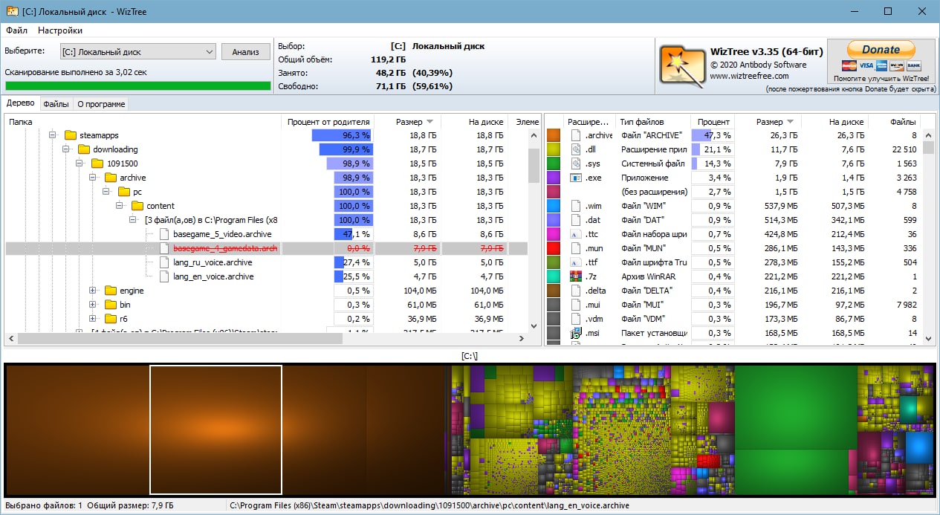Click the .ttc font collection icon
Screen dimensions: 940x515
tap(575, 234)
